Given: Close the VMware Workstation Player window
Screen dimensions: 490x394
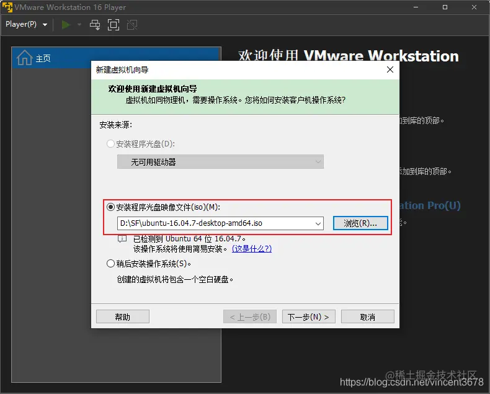Looking at the screenshot, I should point(474,7).
